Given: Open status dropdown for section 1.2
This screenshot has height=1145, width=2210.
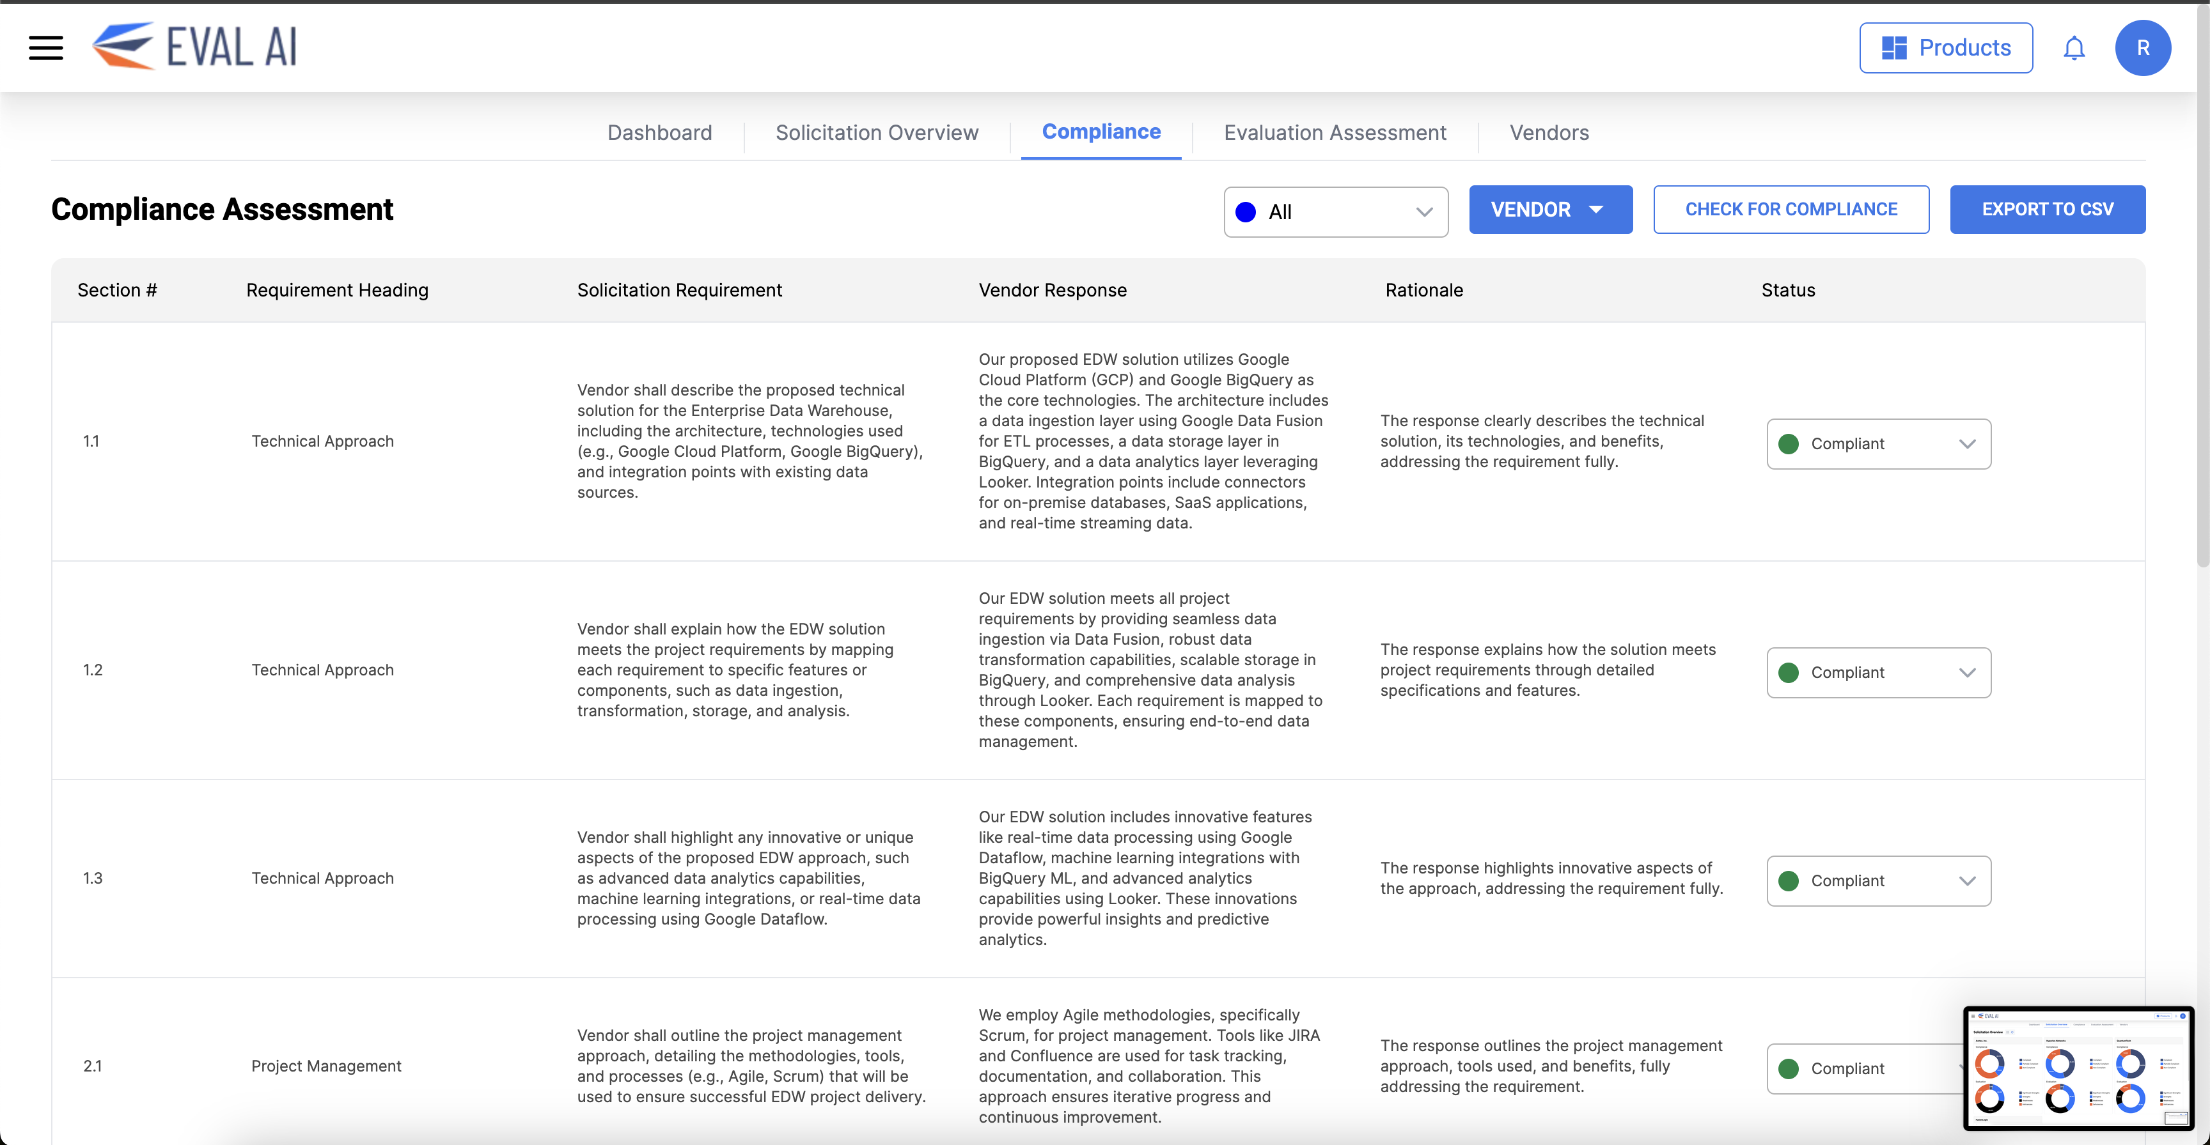Looking at the screenshot, I should (x=1878, y=673).
